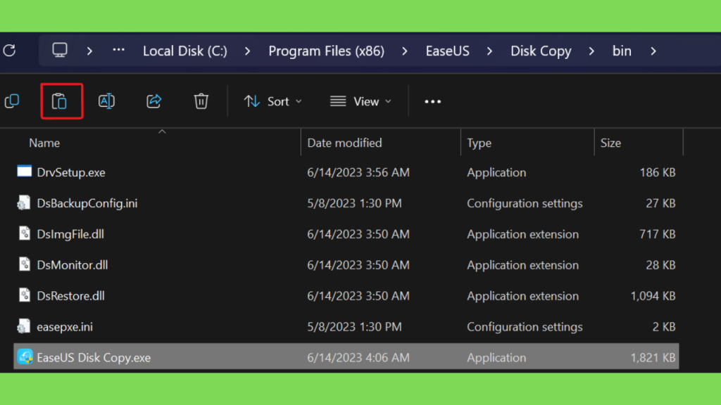
Task: Select DsMonitor.dll in the list
Action: 73,264
